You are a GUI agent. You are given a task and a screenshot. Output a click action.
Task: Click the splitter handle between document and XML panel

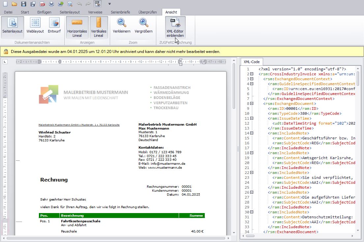pyautogui.click(x=238, y=149)
